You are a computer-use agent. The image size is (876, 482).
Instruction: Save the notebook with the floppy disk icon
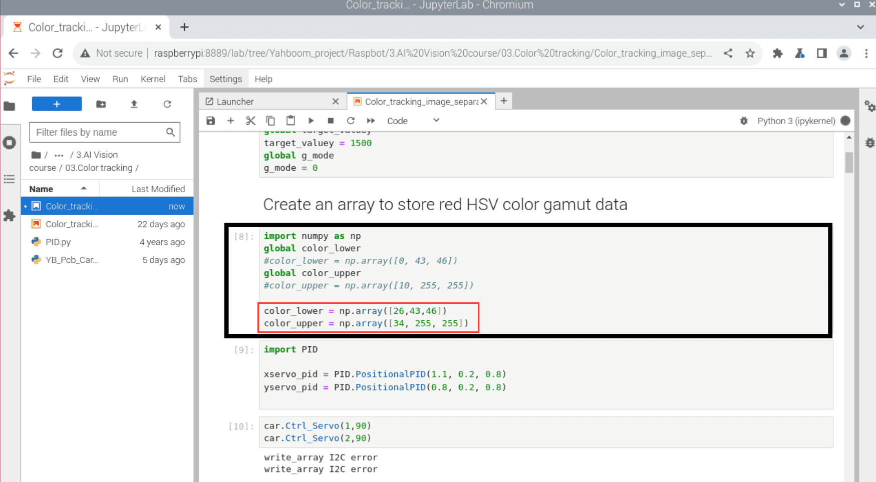[211, 121]
